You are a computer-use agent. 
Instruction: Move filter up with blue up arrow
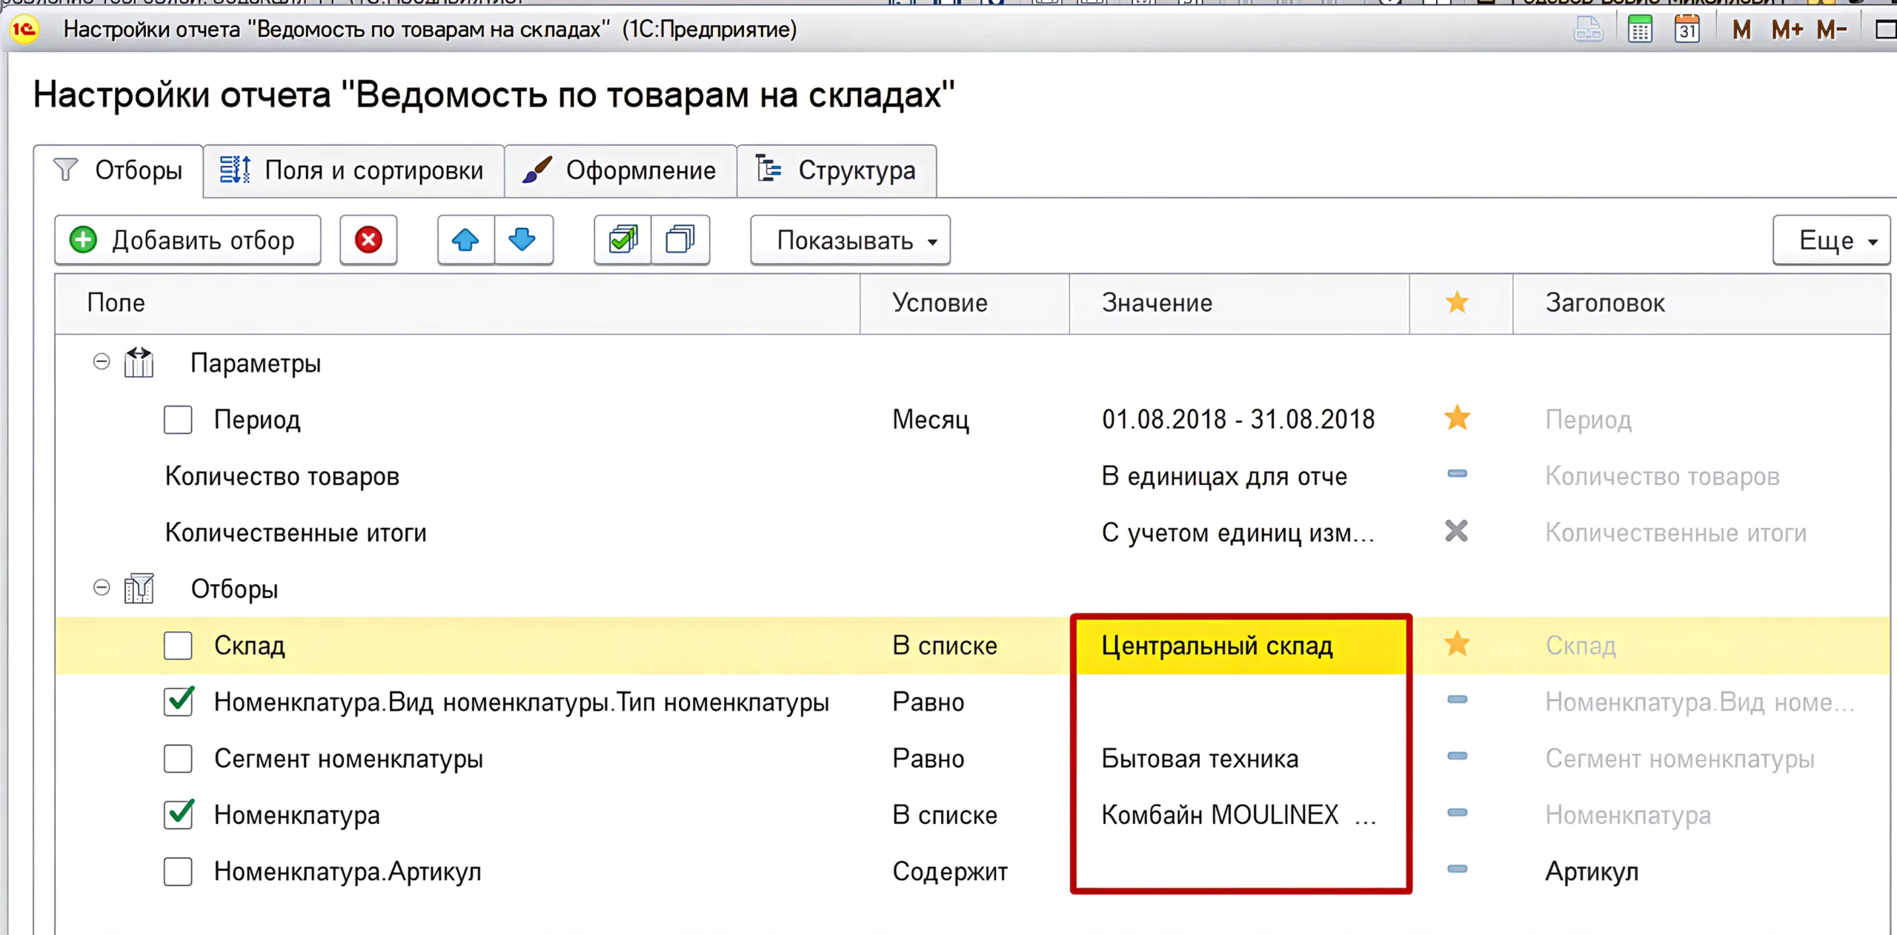[x=465, y=240]
